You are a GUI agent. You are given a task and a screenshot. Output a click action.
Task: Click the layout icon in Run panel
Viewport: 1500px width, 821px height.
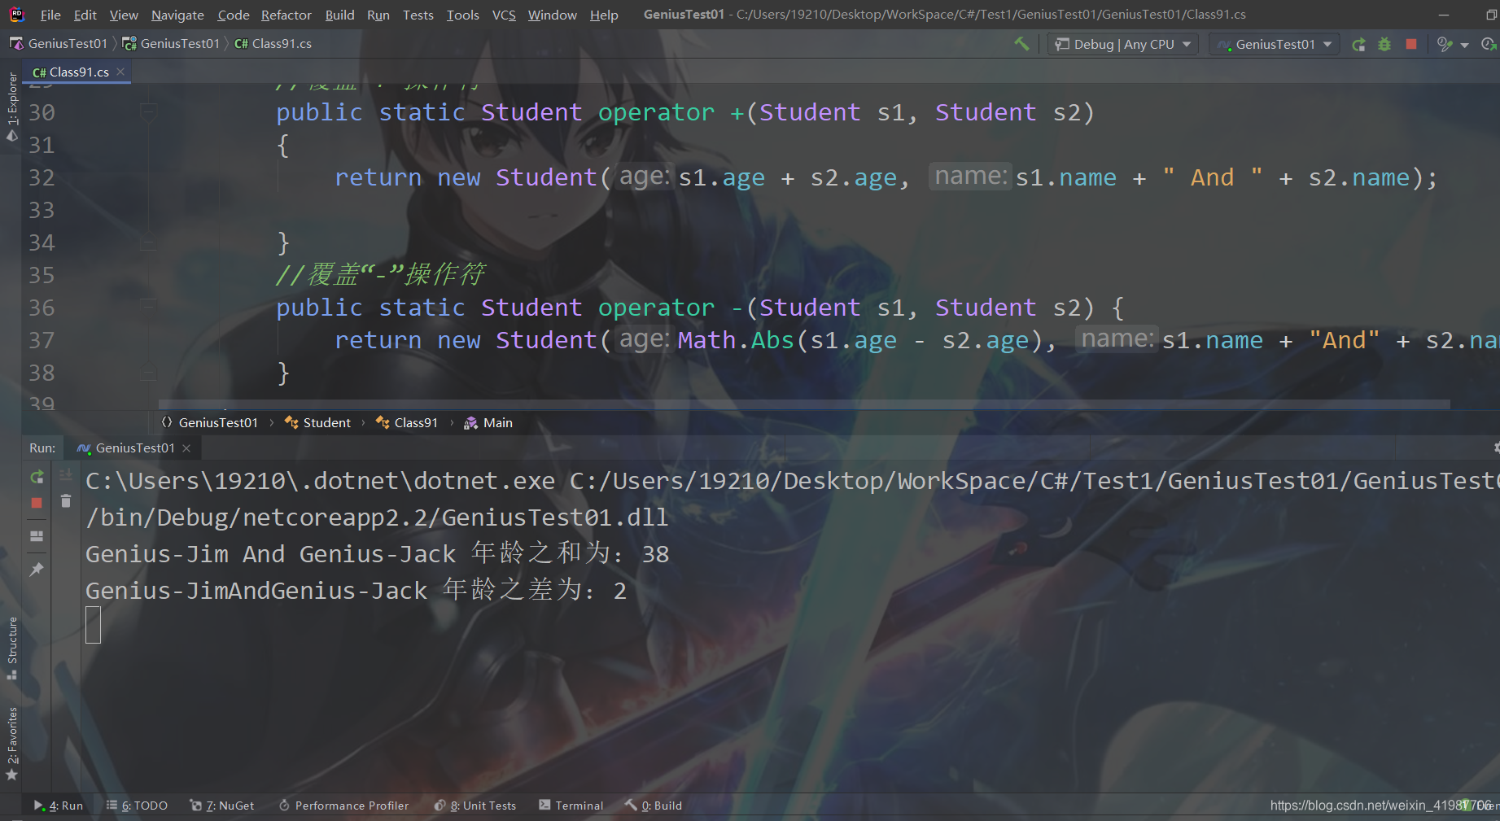point(37,536)
